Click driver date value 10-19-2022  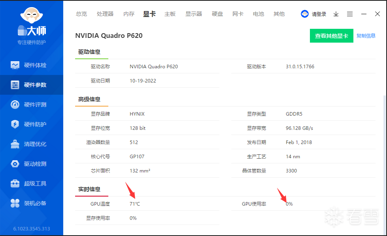143,81
